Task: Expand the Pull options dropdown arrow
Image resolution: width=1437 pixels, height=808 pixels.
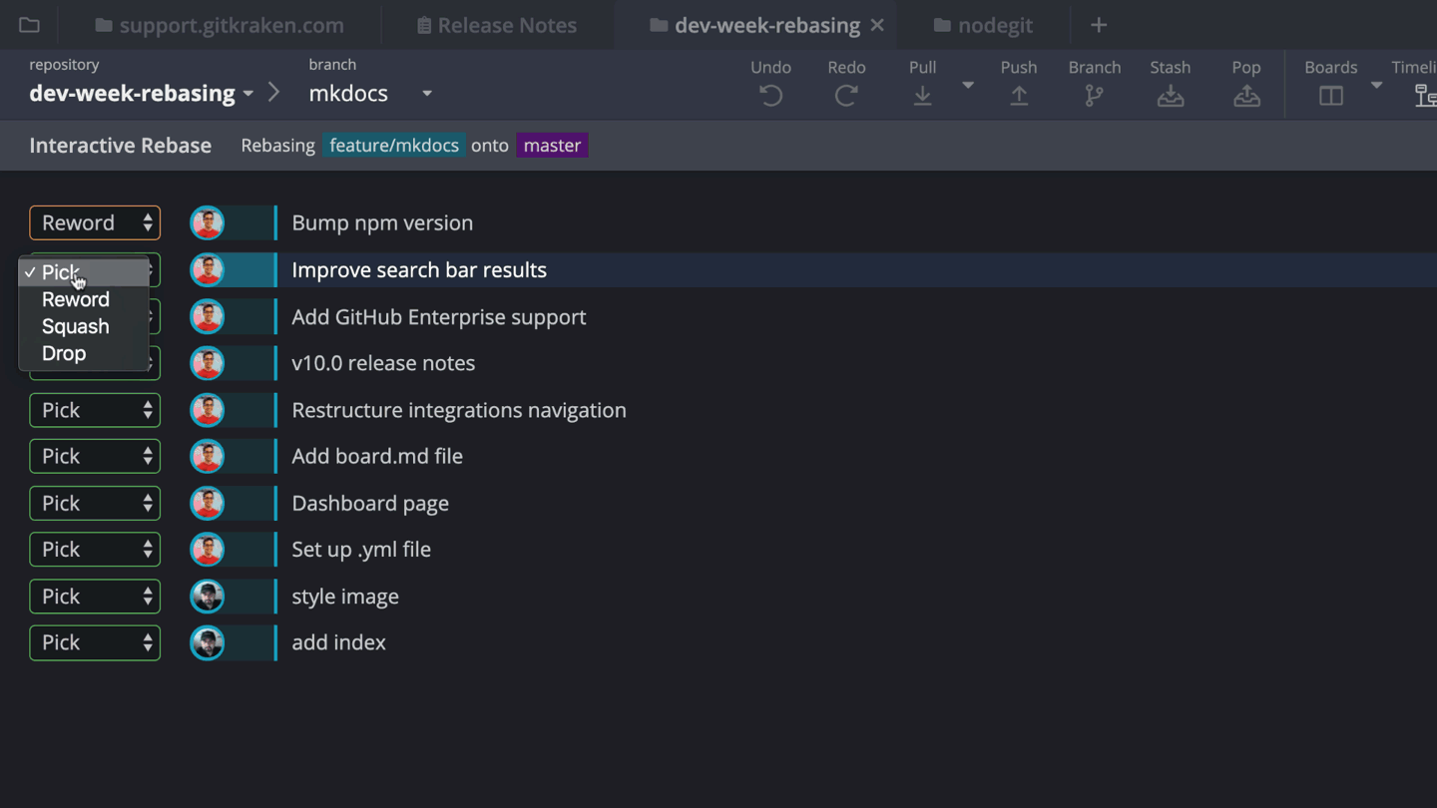Action: pyautogui.click(x=967, y=86)
